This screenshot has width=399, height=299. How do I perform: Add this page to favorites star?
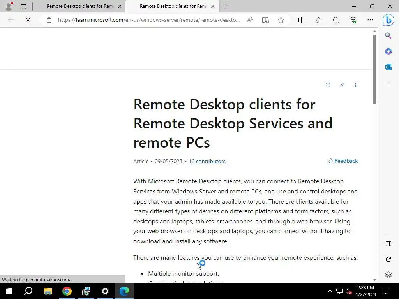281,20
